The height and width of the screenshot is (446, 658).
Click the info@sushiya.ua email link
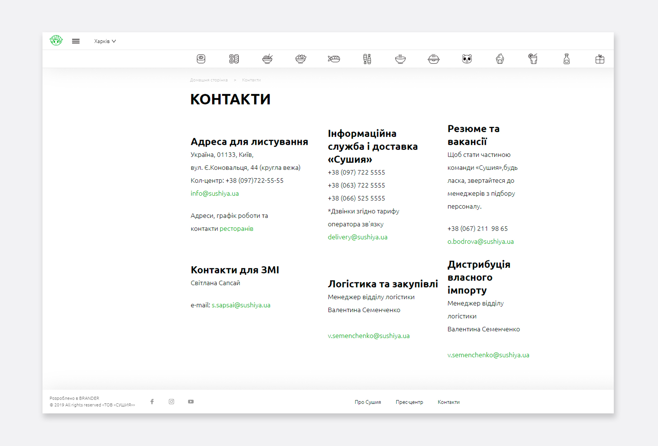tap(215, 193)
